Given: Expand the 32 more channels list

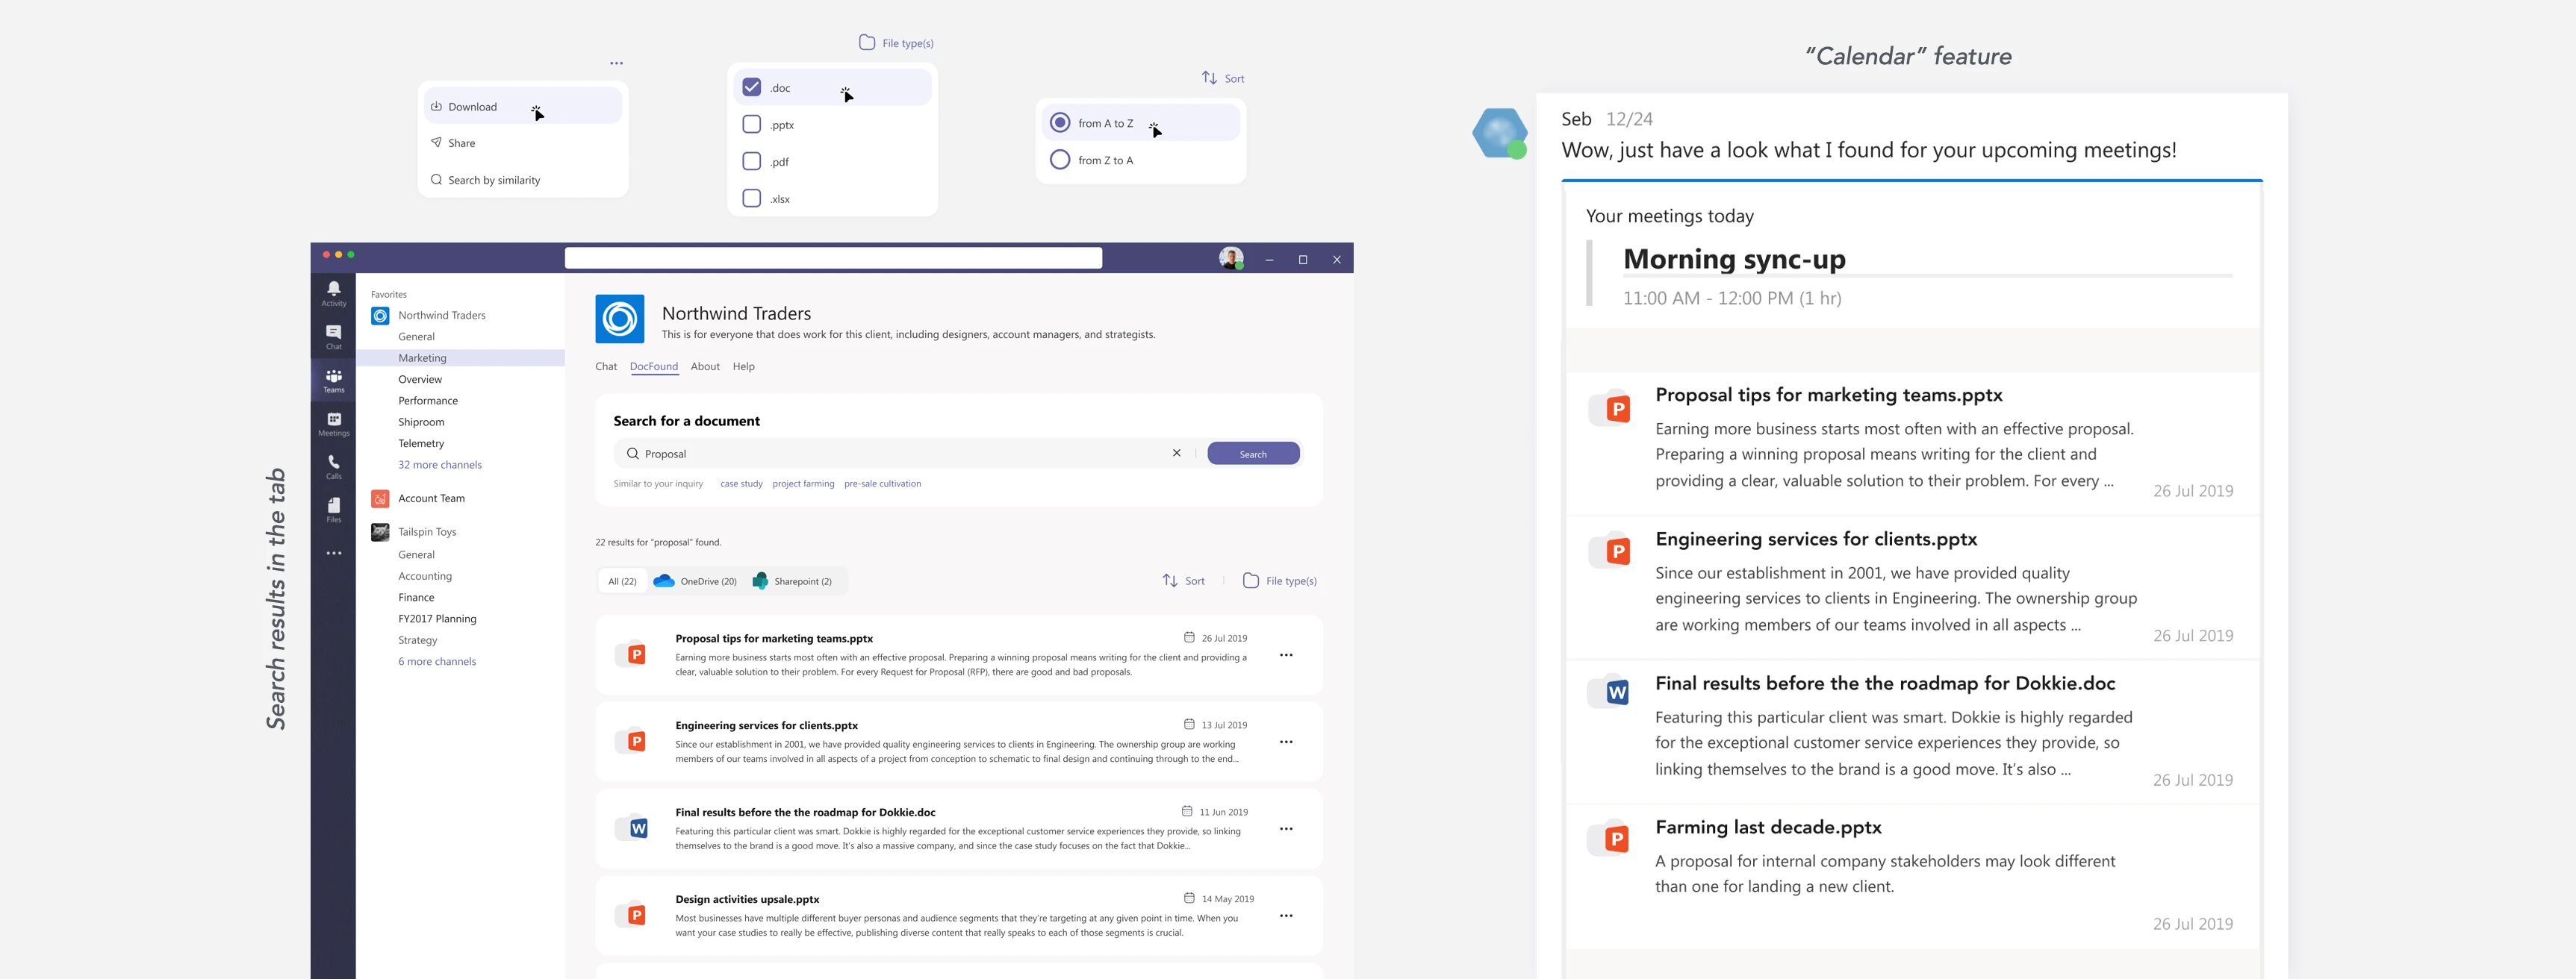Looking at the screenshot, I should pos(440,463).
